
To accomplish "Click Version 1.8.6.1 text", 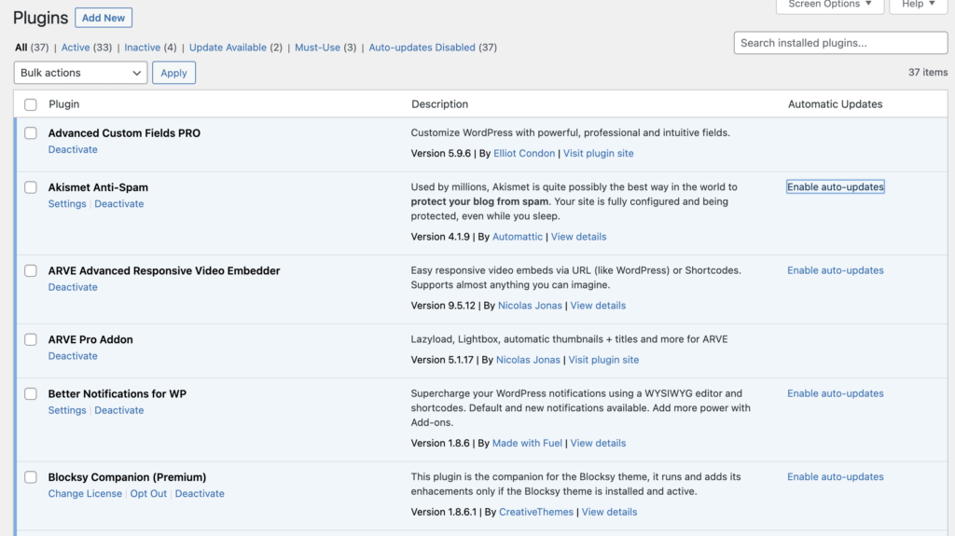I will click(443, 512).
